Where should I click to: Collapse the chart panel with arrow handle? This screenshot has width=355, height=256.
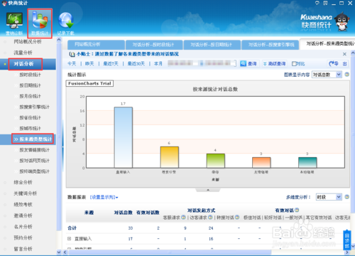pos(208,190)
